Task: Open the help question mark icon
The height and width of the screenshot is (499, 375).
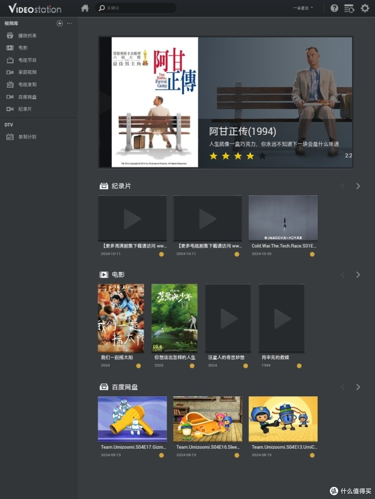Action: pyautogui.click(x=334, y=8)
